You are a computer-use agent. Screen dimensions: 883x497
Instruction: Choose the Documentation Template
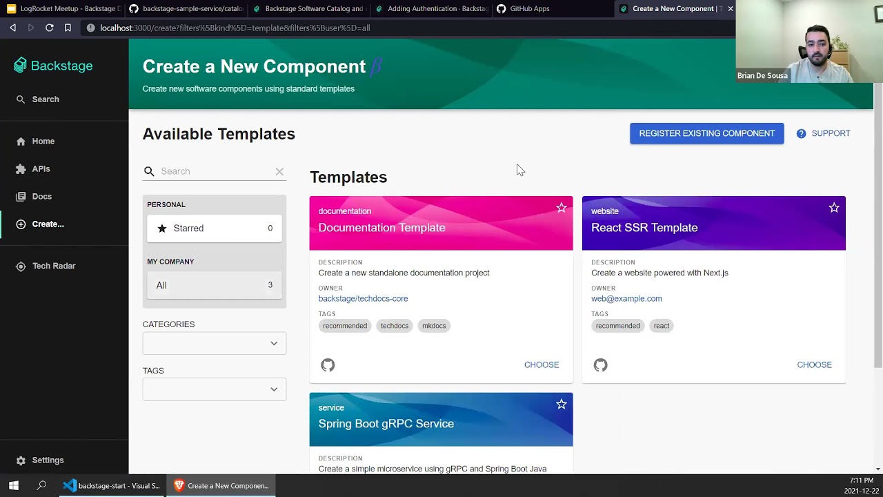[542, 364]
